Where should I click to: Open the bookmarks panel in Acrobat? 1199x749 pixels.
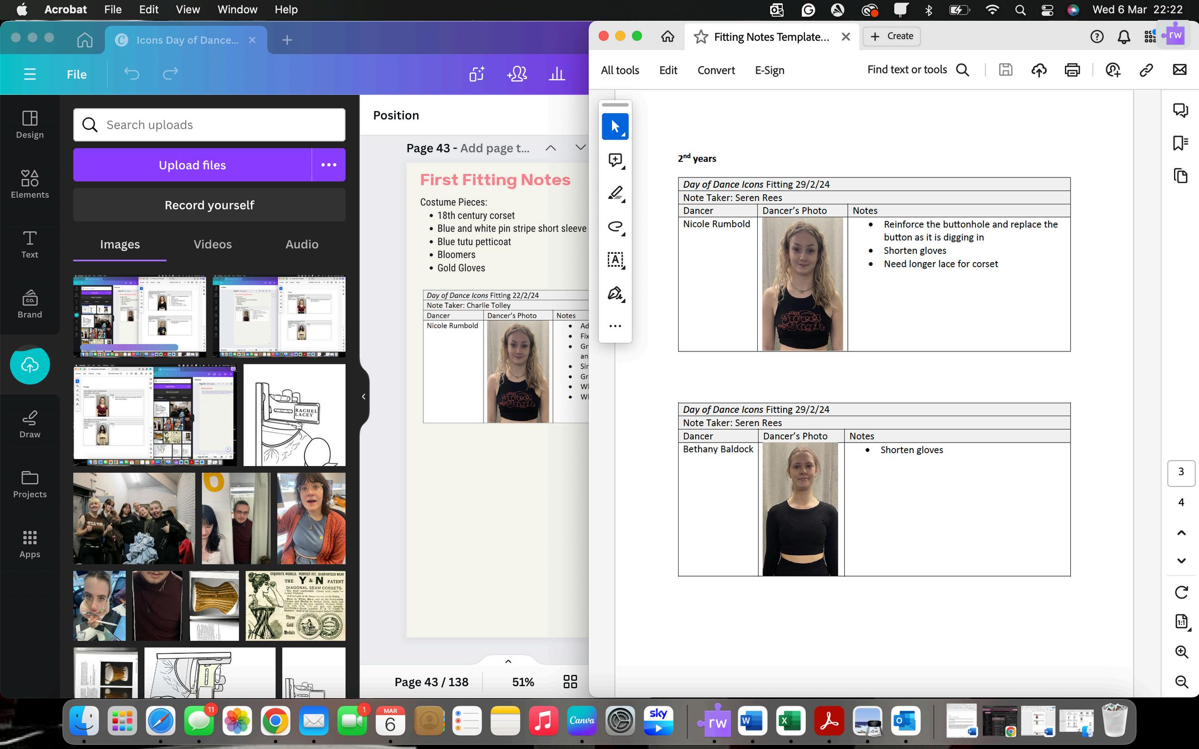[x=1180, y=143]
